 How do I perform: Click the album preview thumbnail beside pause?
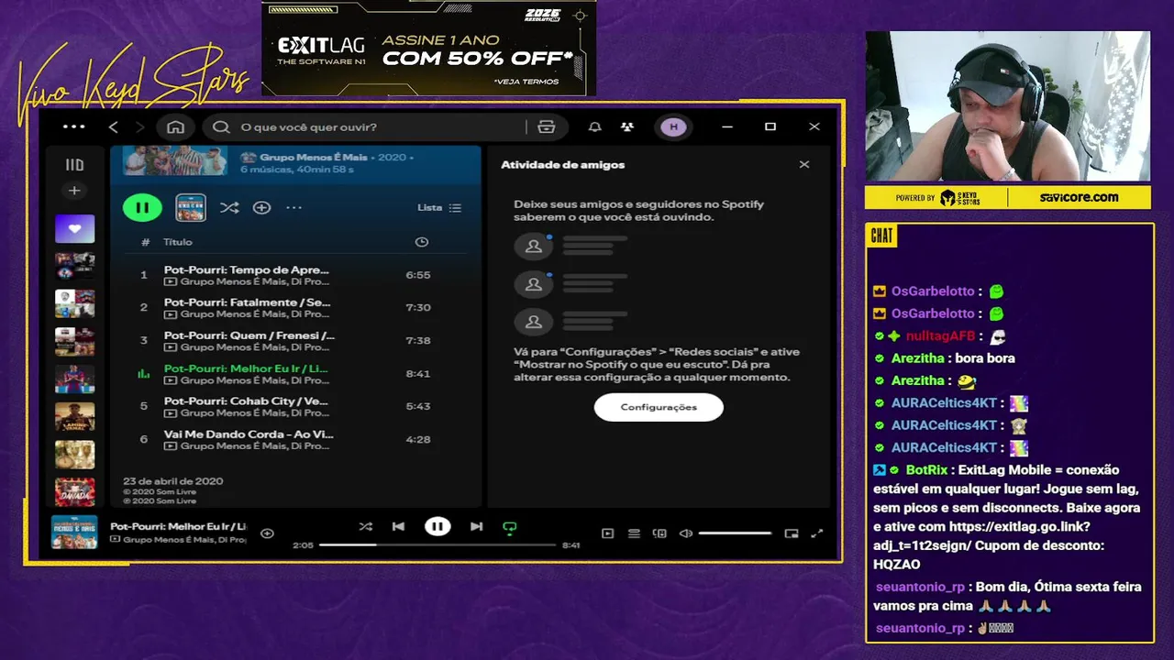(x=191, y=208)
